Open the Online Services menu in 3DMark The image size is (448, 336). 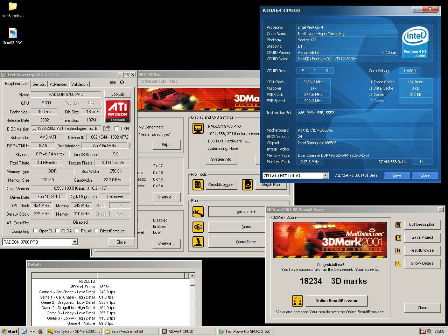(x=153, y=81)
